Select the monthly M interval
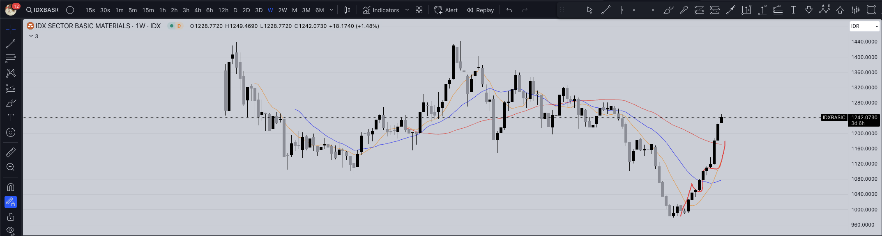This screenshot has width=882, height=236. click(x=295, y=10)
